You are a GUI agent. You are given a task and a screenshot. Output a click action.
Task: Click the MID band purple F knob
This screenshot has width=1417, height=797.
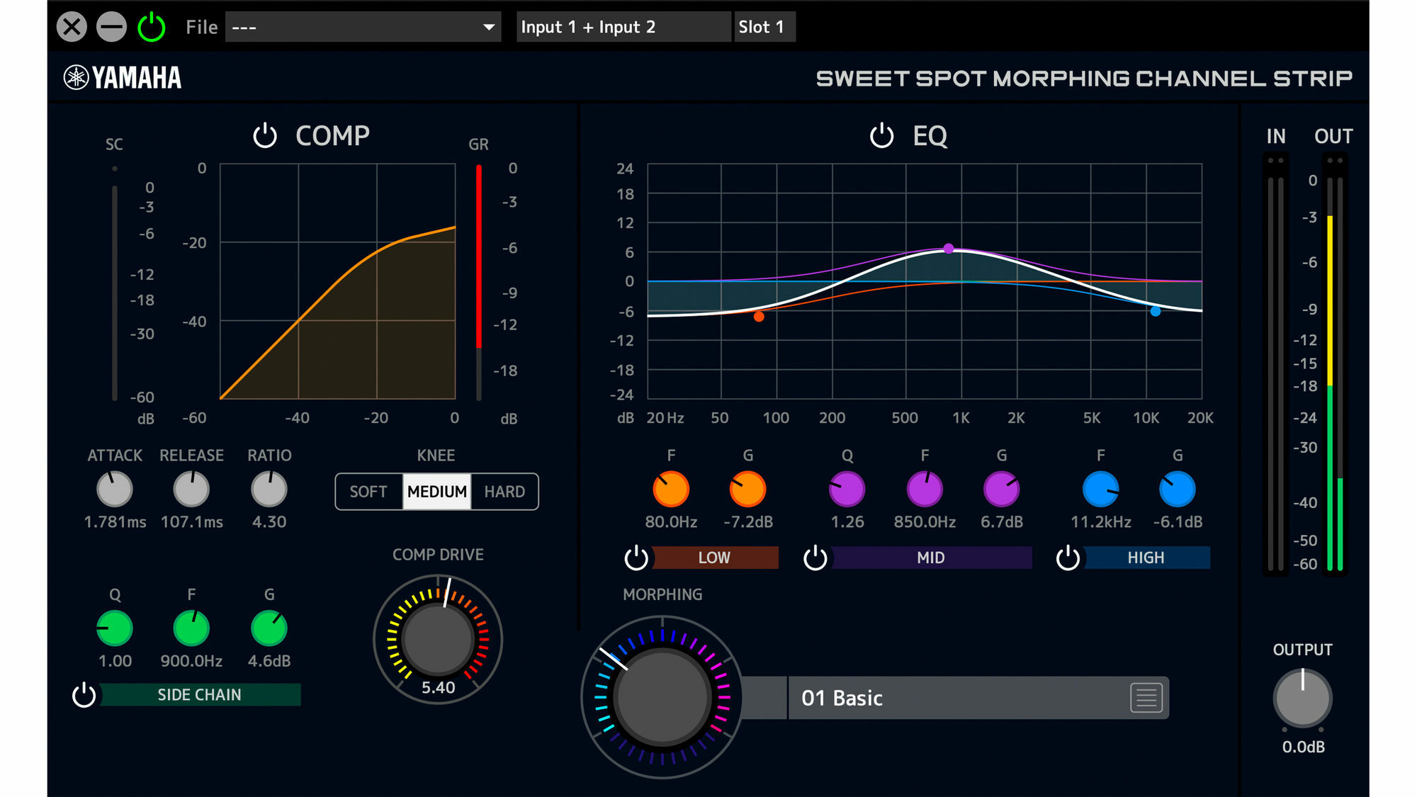(x=925, y=489)
